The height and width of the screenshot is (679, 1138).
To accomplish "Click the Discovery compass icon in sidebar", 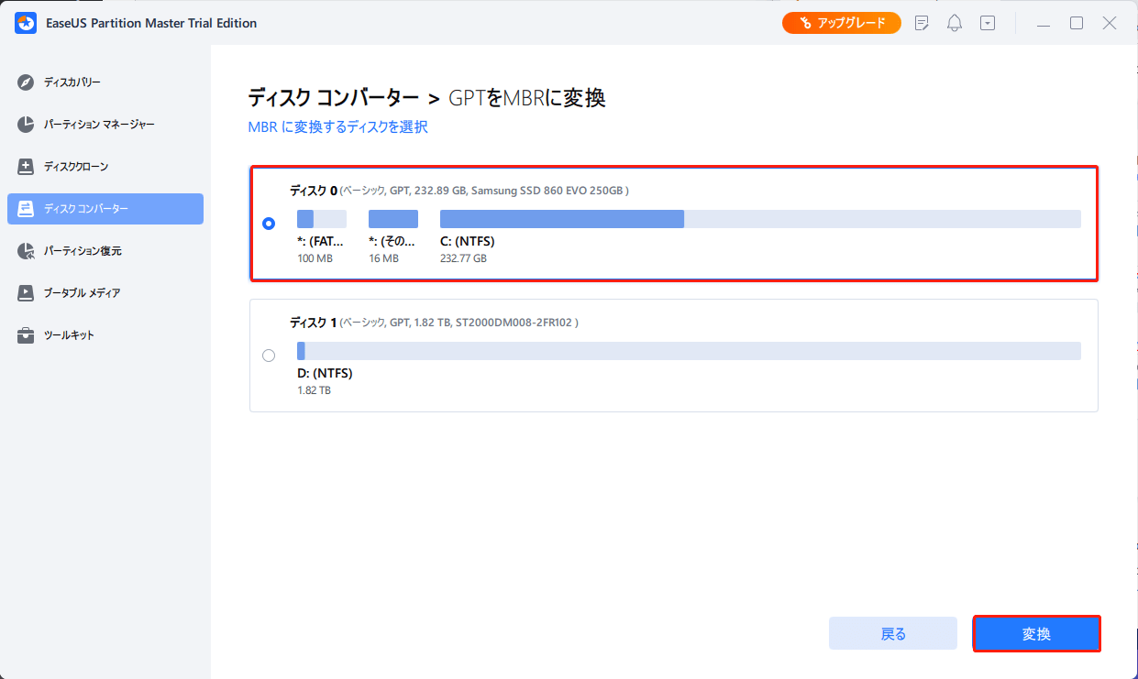I will [26, 82].
